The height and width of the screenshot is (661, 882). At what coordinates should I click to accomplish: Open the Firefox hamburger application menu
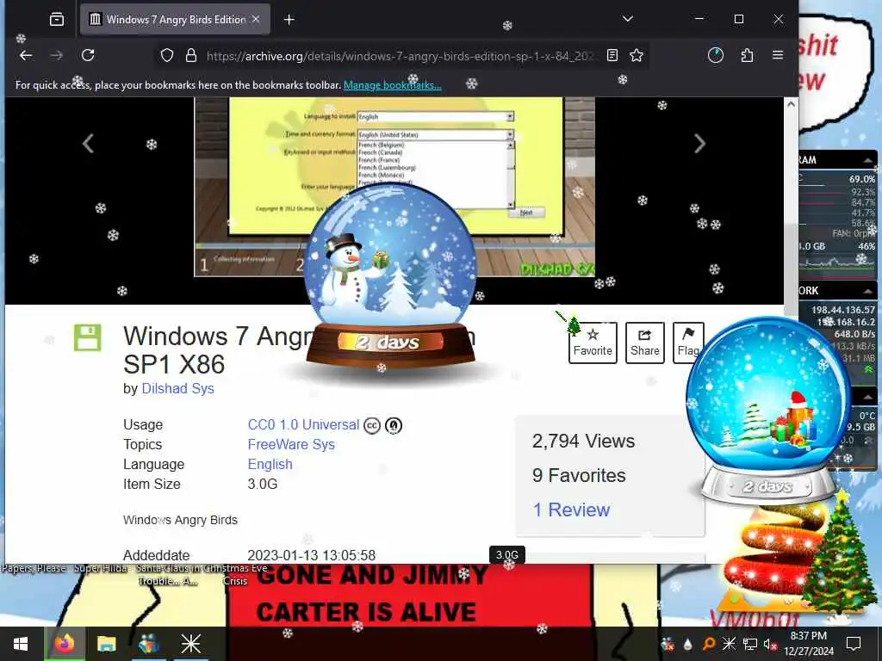pyautogui.click(x=778, y=55)
